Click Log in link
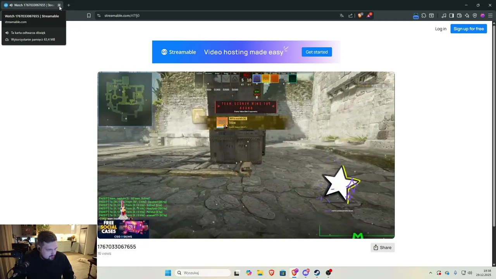This screenshot has width=496, height=279. pyautogui.click(x=441, y=29)
